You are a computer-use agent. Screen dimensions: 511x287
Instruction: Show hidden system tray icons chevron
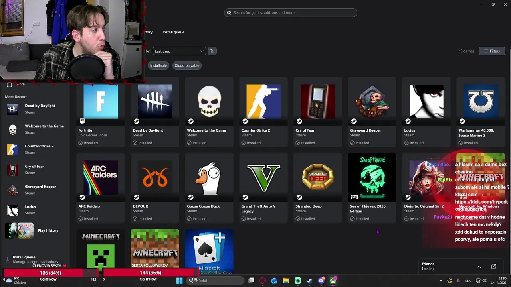441,281
